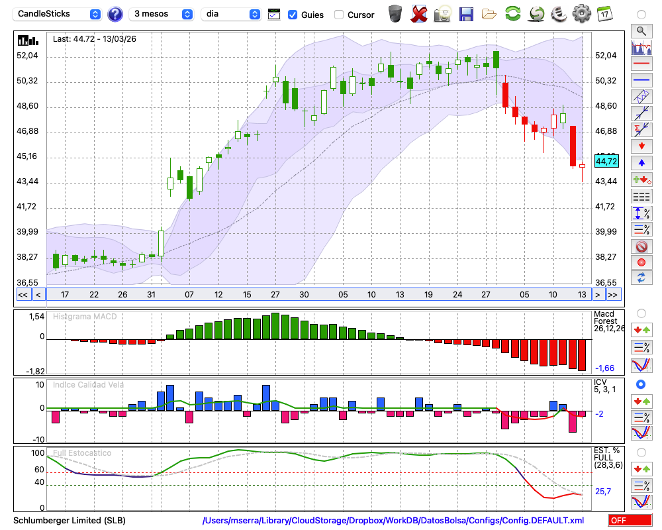Open the calendar icon showing 17

pos(604,14)
